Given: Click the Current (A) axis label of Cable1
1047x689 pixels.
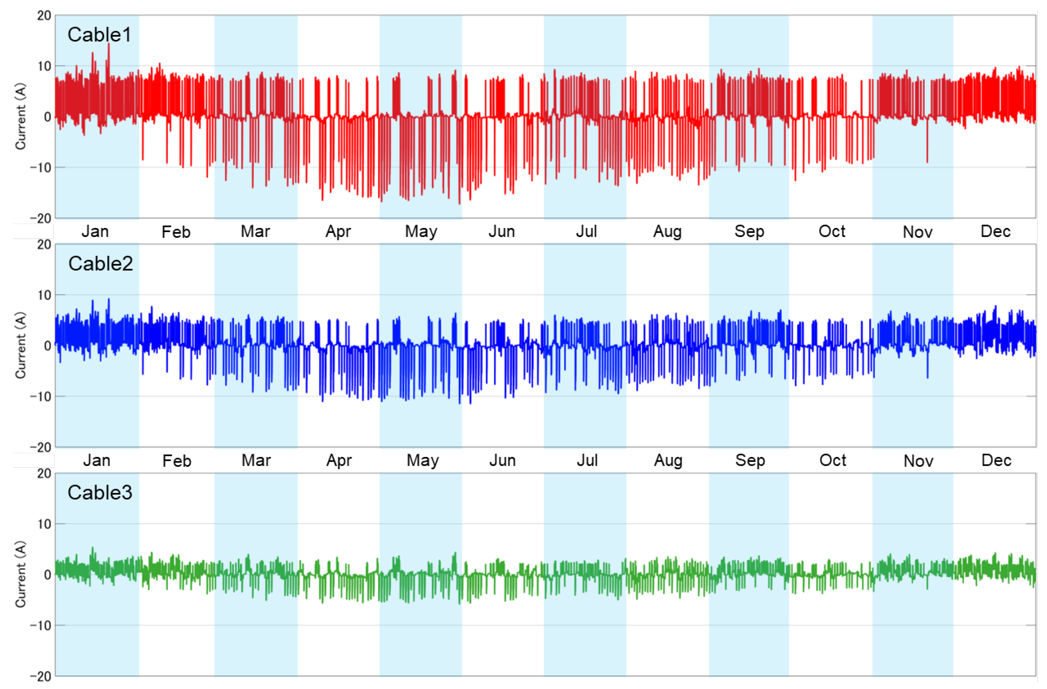Looking at the screenshot, I should pos(20,116).
